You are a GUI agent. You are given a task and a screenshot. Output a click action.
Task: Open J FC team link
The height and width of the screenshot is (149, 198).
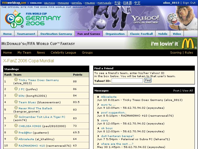click(x=22, y=89)
